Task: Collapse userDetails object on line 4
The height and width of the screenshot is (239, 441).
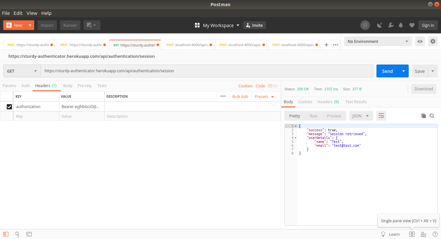Action: pos(295,138)
